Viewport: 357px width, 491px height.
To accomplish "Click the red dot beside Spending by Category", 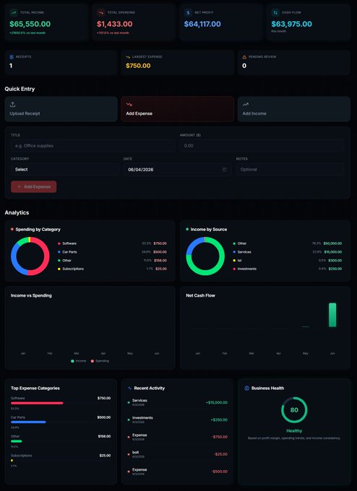I will [12, 229].
